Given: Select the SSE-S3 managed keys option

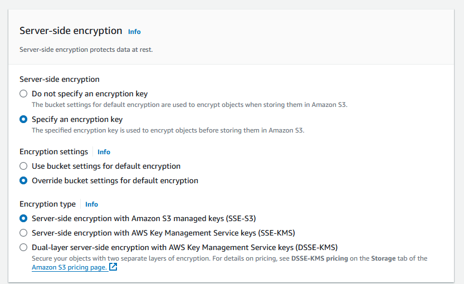Looking at the screenshot, I should (23, 218).
